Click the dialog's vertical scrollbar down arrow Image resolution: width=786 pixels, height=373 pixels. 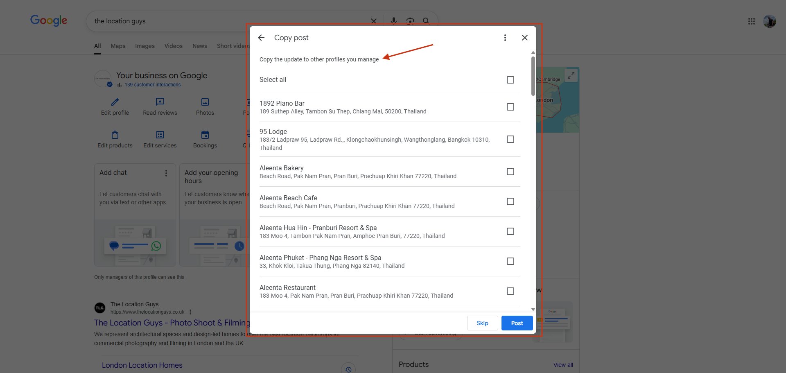tap(533, 309)
